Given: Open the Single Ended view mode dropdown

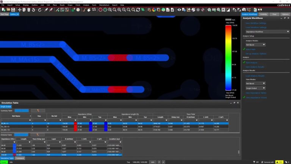Looking at the screenshot, I should (x=255, y=88).
